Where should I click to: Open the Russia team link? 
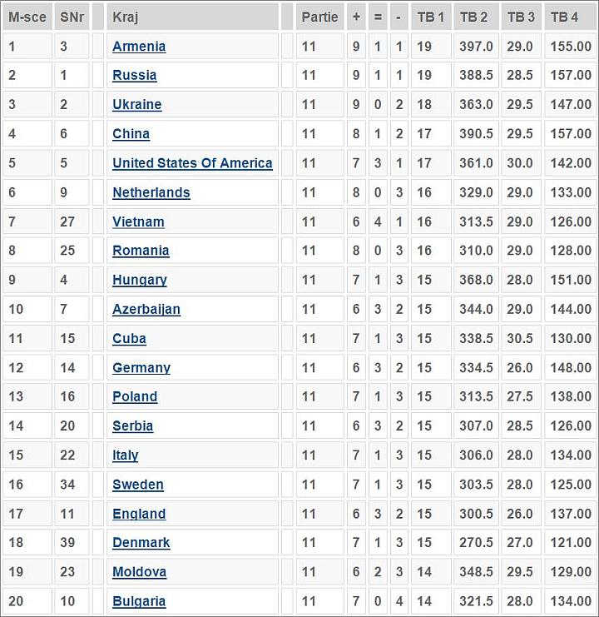(135, 75)
